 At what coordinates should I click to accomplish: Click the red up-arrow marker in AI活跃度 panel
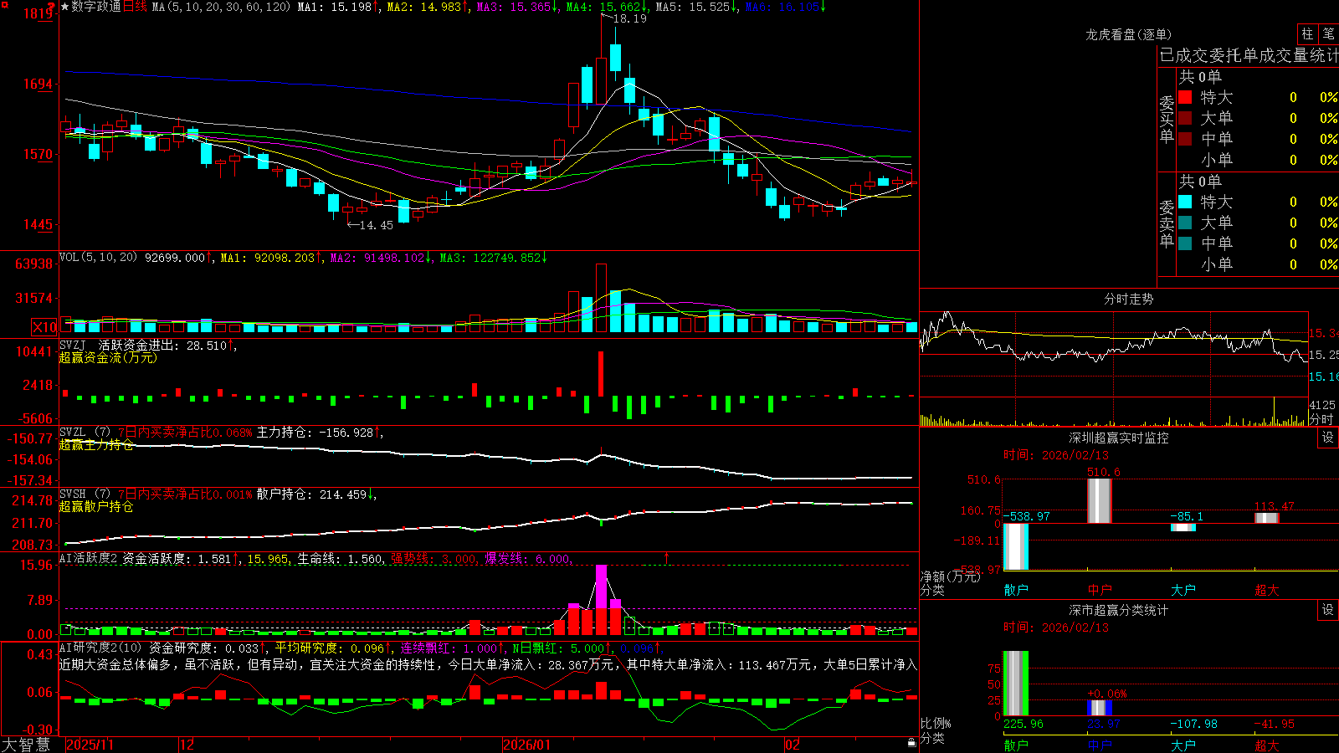pos(667,558)
